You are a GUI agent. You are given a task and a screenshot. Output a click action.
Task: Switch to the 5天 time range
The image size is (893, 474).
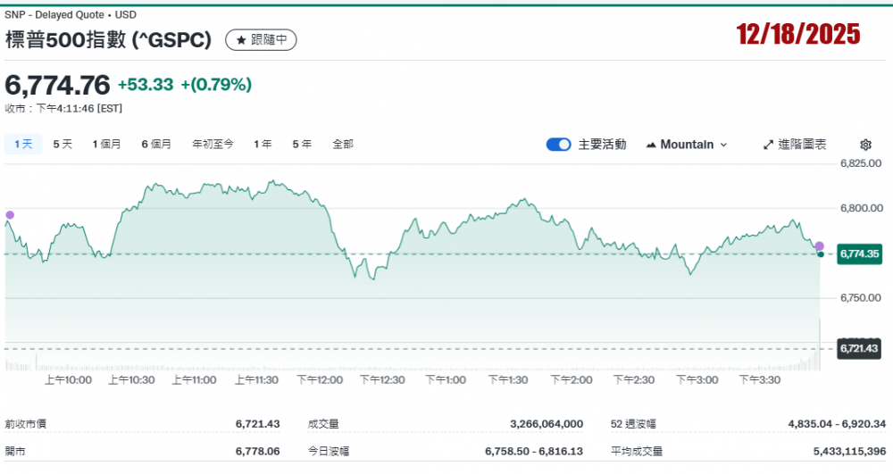63,144
